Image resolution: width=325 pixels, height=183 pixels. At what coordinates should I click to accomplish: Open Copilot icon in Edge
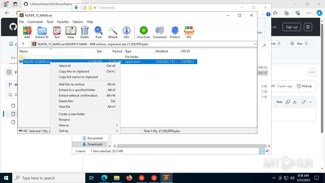coord(319,13)
